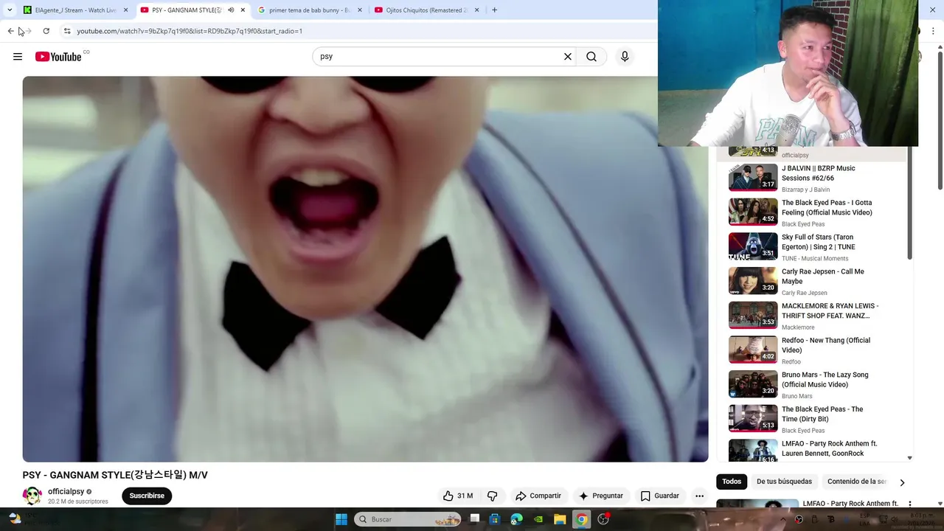Click the magnifier search button
The width and height of the screenshot is (944, 531).
591,57
